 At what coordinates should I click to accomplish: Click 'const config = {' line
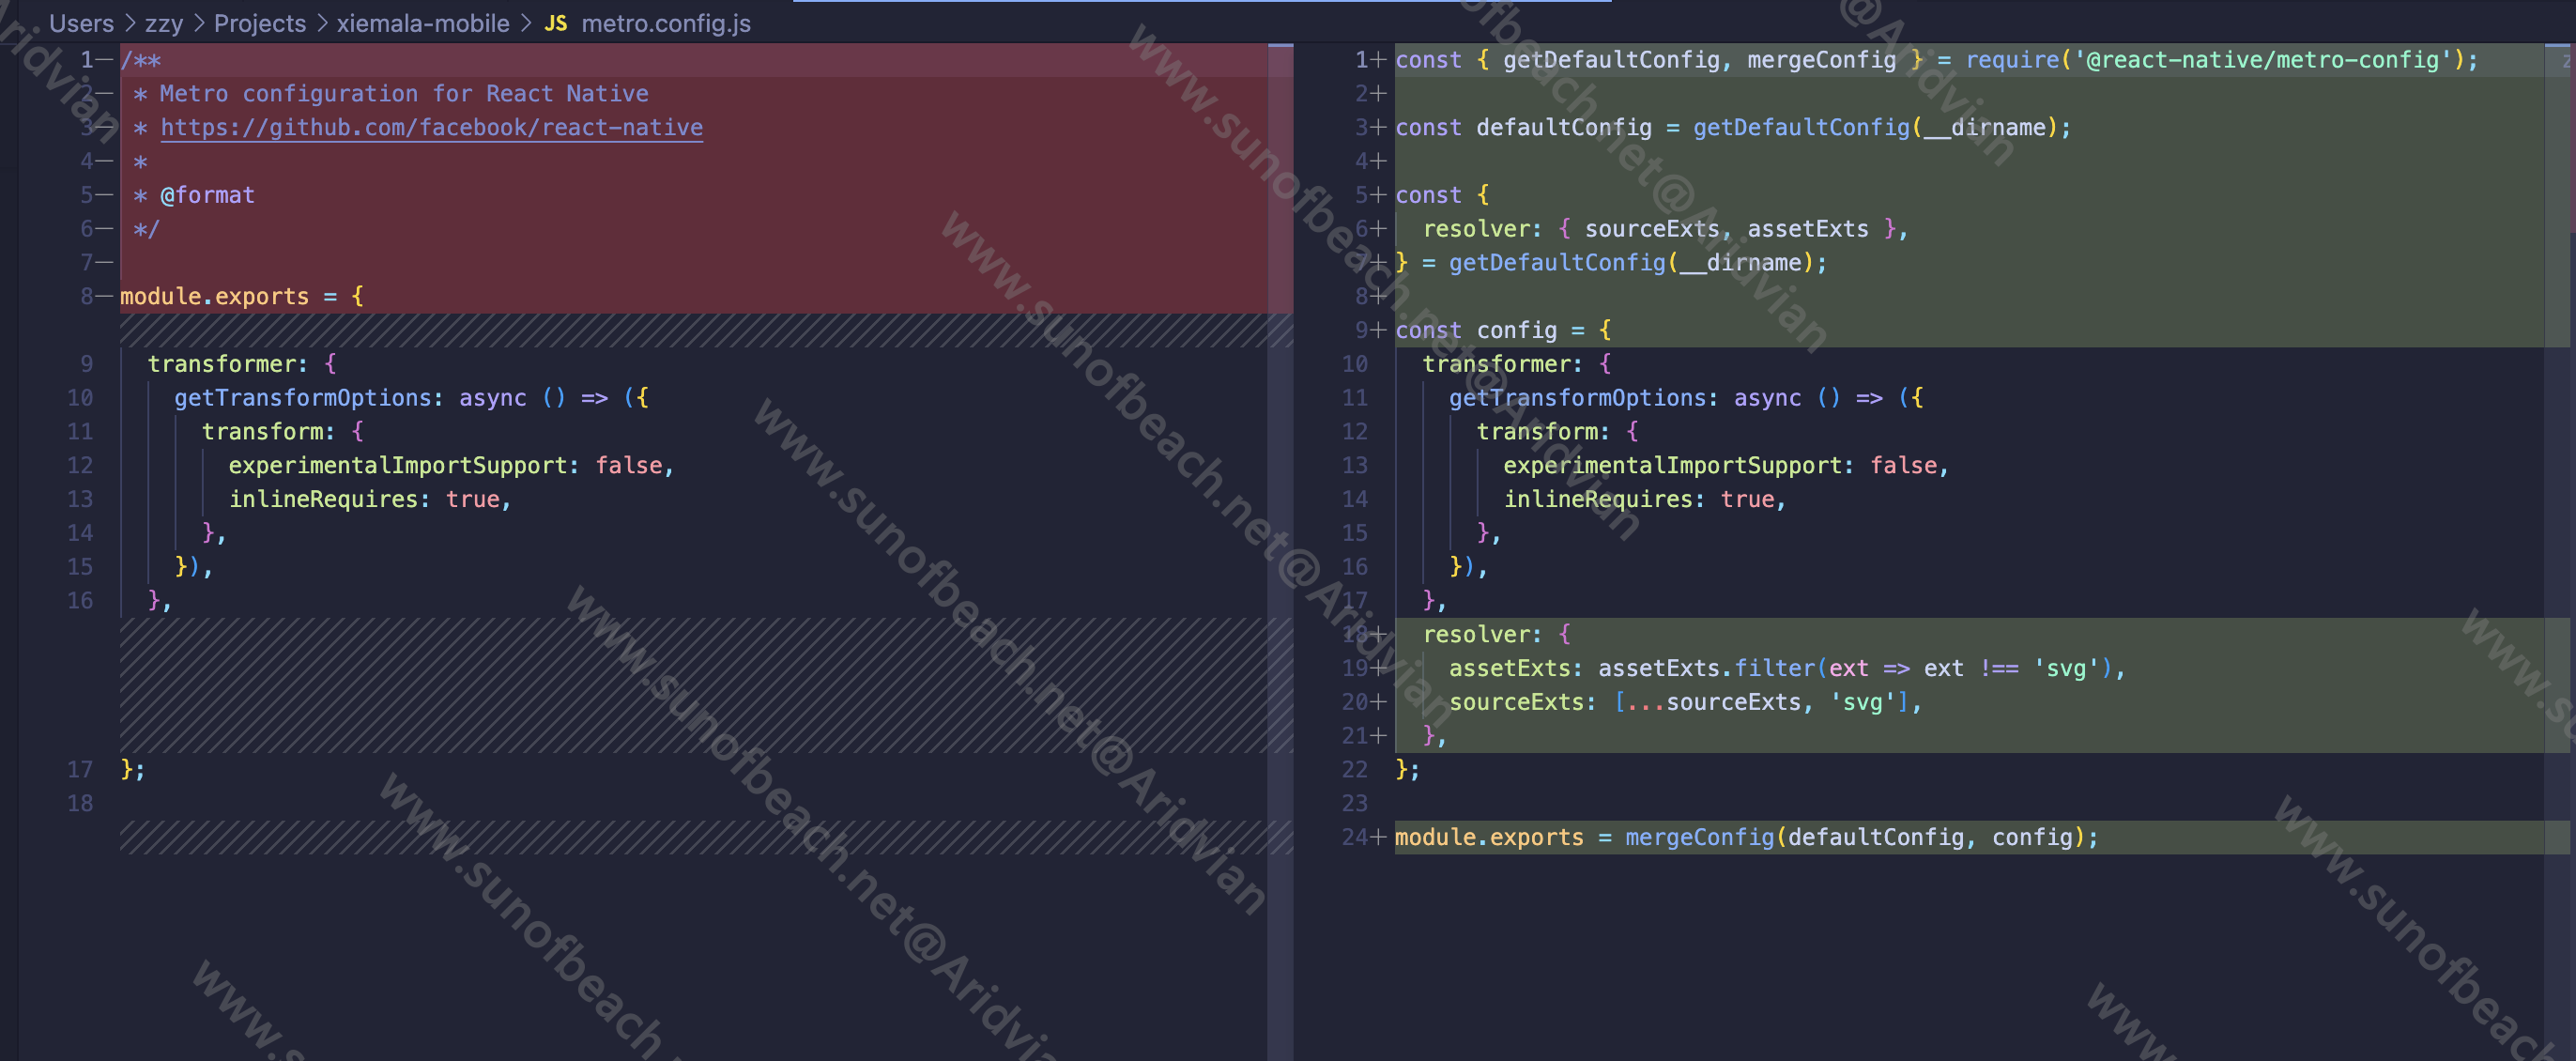tap(1503, 330)
